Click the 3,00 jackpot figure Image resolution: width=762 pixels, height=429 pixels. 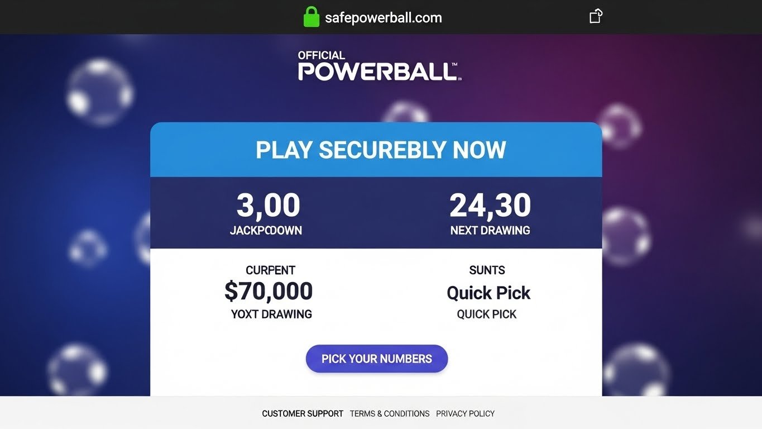[268, 205]
